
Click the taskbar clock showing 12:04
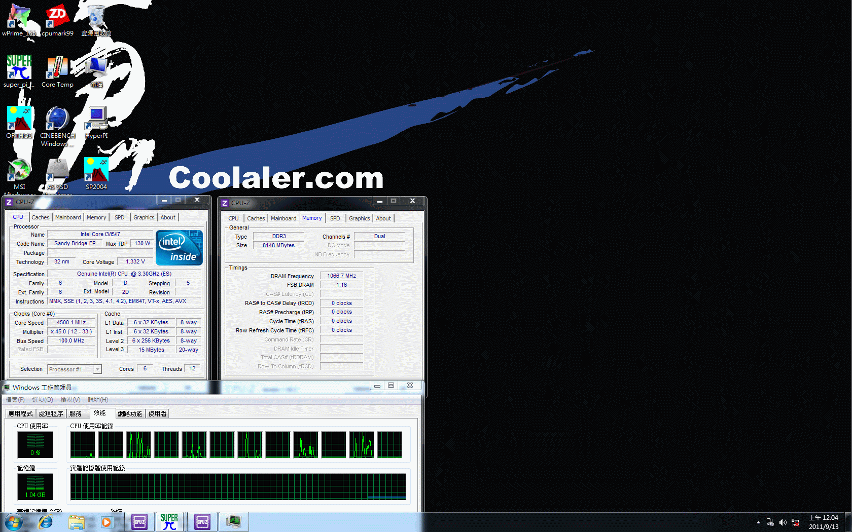click(824, 522)
